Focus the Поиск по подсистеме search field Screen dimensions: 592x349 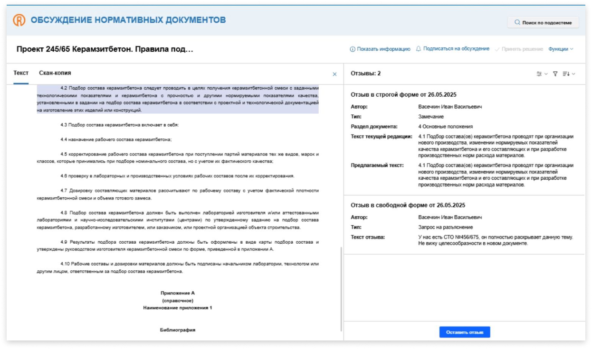click(543, 22)
